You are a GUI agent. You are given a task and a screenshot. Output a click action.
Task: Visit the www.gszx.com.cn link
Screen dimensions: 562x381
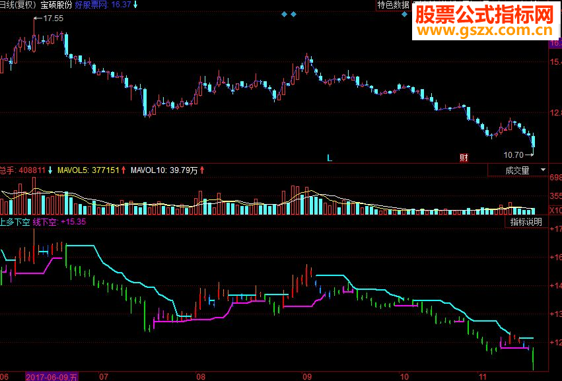click(485, 31)
